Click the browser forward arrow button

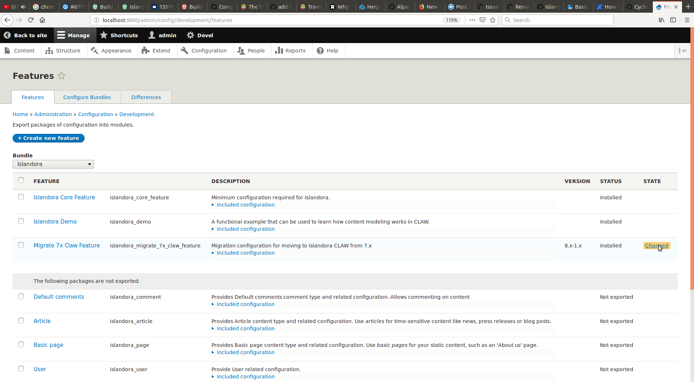(x=19, y=20)
